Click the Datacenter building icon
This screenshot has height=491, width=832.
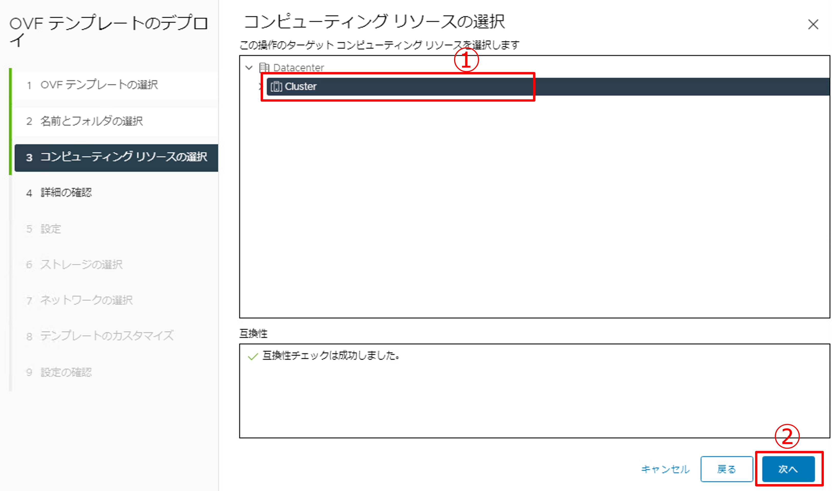pos(264,67)
